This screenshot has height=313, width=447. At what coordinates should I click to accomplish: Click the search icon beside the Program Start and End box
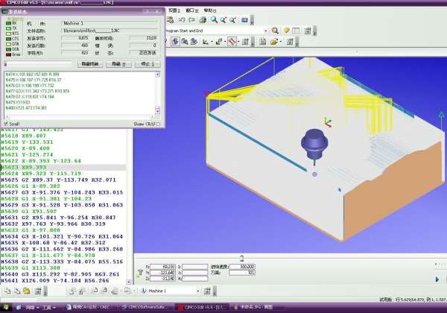[274, 31]
